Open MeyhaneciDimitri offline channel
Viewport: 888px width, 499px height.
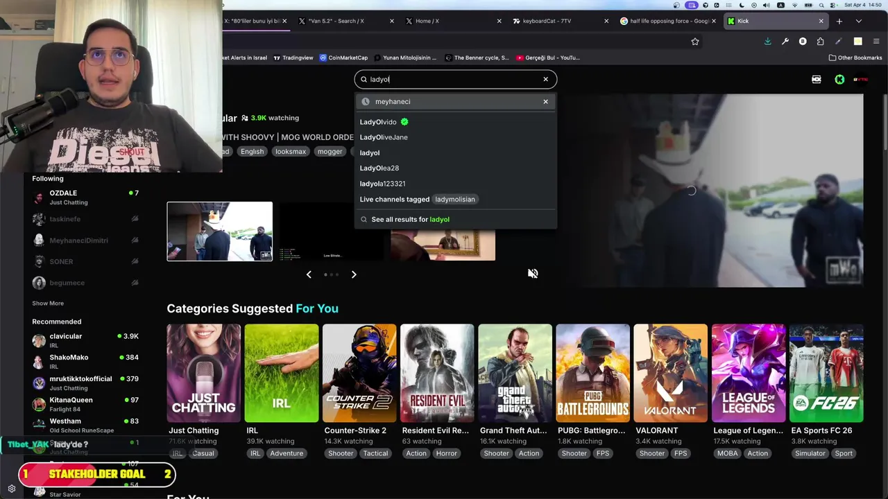(x=85, y=240)
